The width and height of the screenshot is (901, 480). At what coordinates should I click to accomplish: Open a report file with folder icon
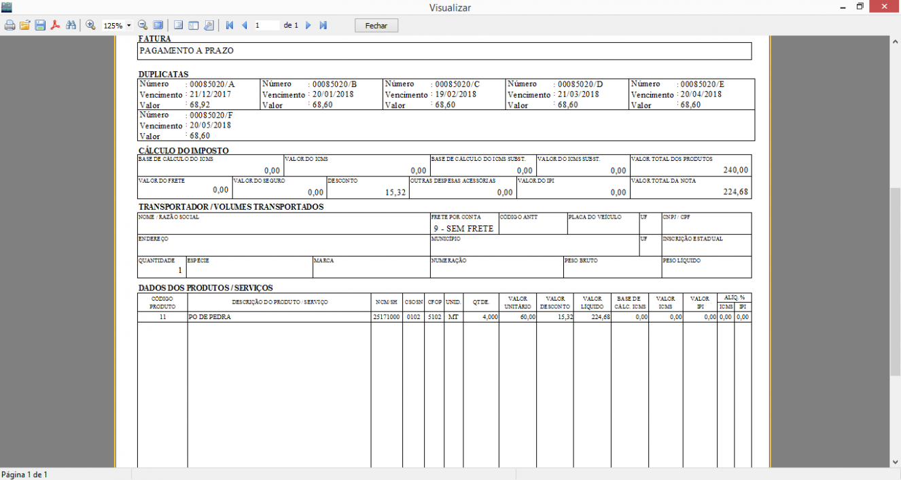[25, 25]
